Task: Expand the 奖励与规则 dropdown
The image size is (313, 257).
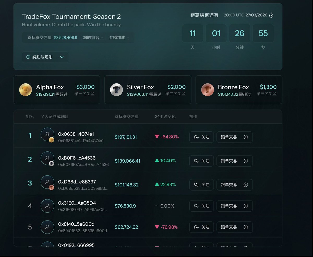Action: pyautogui.click(x=45, y=57)
